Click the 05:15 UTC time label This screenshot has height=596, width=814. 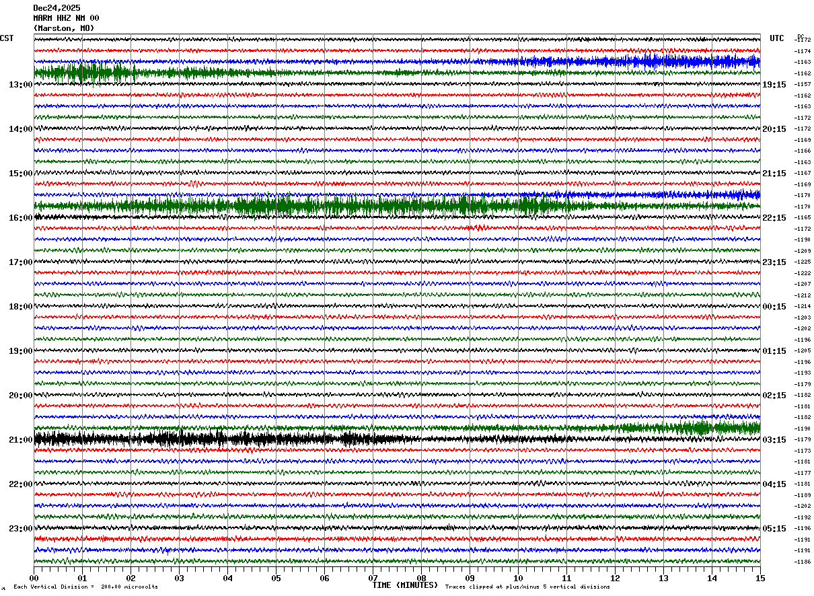click(774, 529)
